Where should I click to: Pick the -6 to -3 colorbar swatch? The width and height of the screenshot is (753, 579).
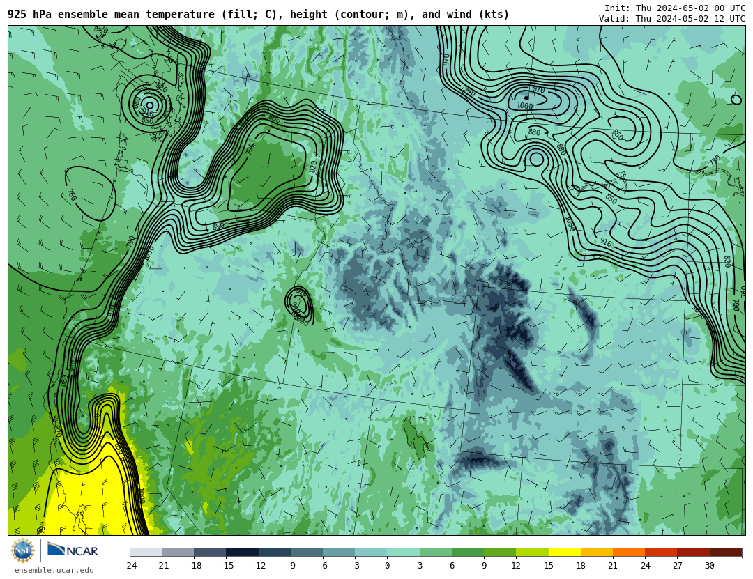click(x=339, y=553)
